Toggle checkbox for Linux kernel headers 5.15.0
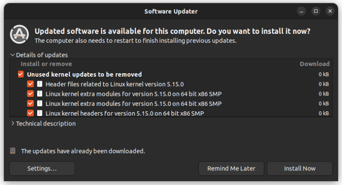This screenshot has width=342, height=185. [30, 113]
